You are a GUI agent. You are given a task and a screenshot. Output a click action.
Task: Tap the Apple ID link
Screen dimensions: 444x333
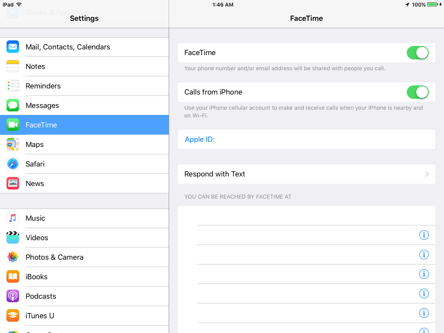click(x=199, y=139)
